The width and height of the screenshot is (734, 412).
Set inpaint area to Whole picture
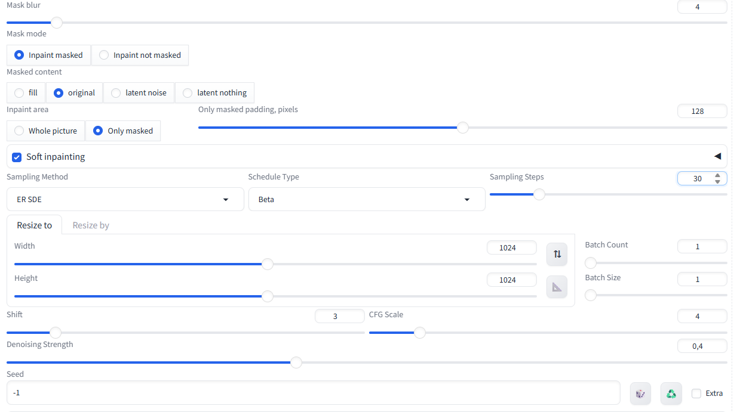pos(45,131)
